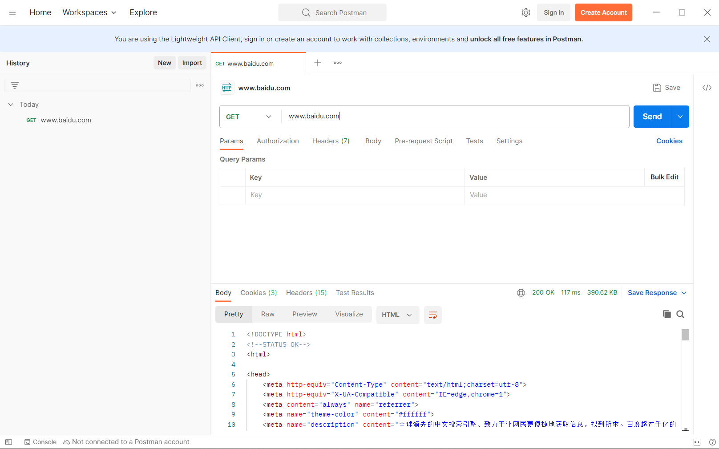Click the Create Account button
The width and height of the screenshot is (719, 449).
[x=604, y=12]
